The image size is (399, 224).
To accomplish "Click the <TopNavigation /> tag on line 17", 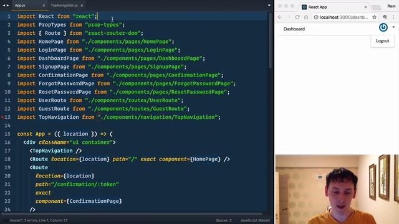I will point(55,151).
